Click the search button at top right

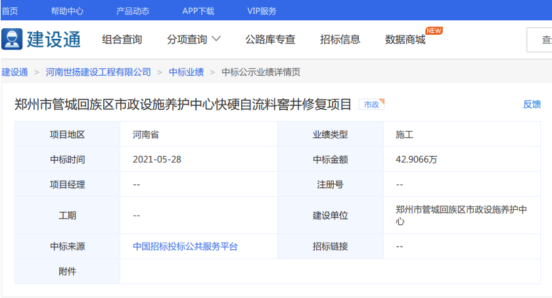click(x=542, y=39)
